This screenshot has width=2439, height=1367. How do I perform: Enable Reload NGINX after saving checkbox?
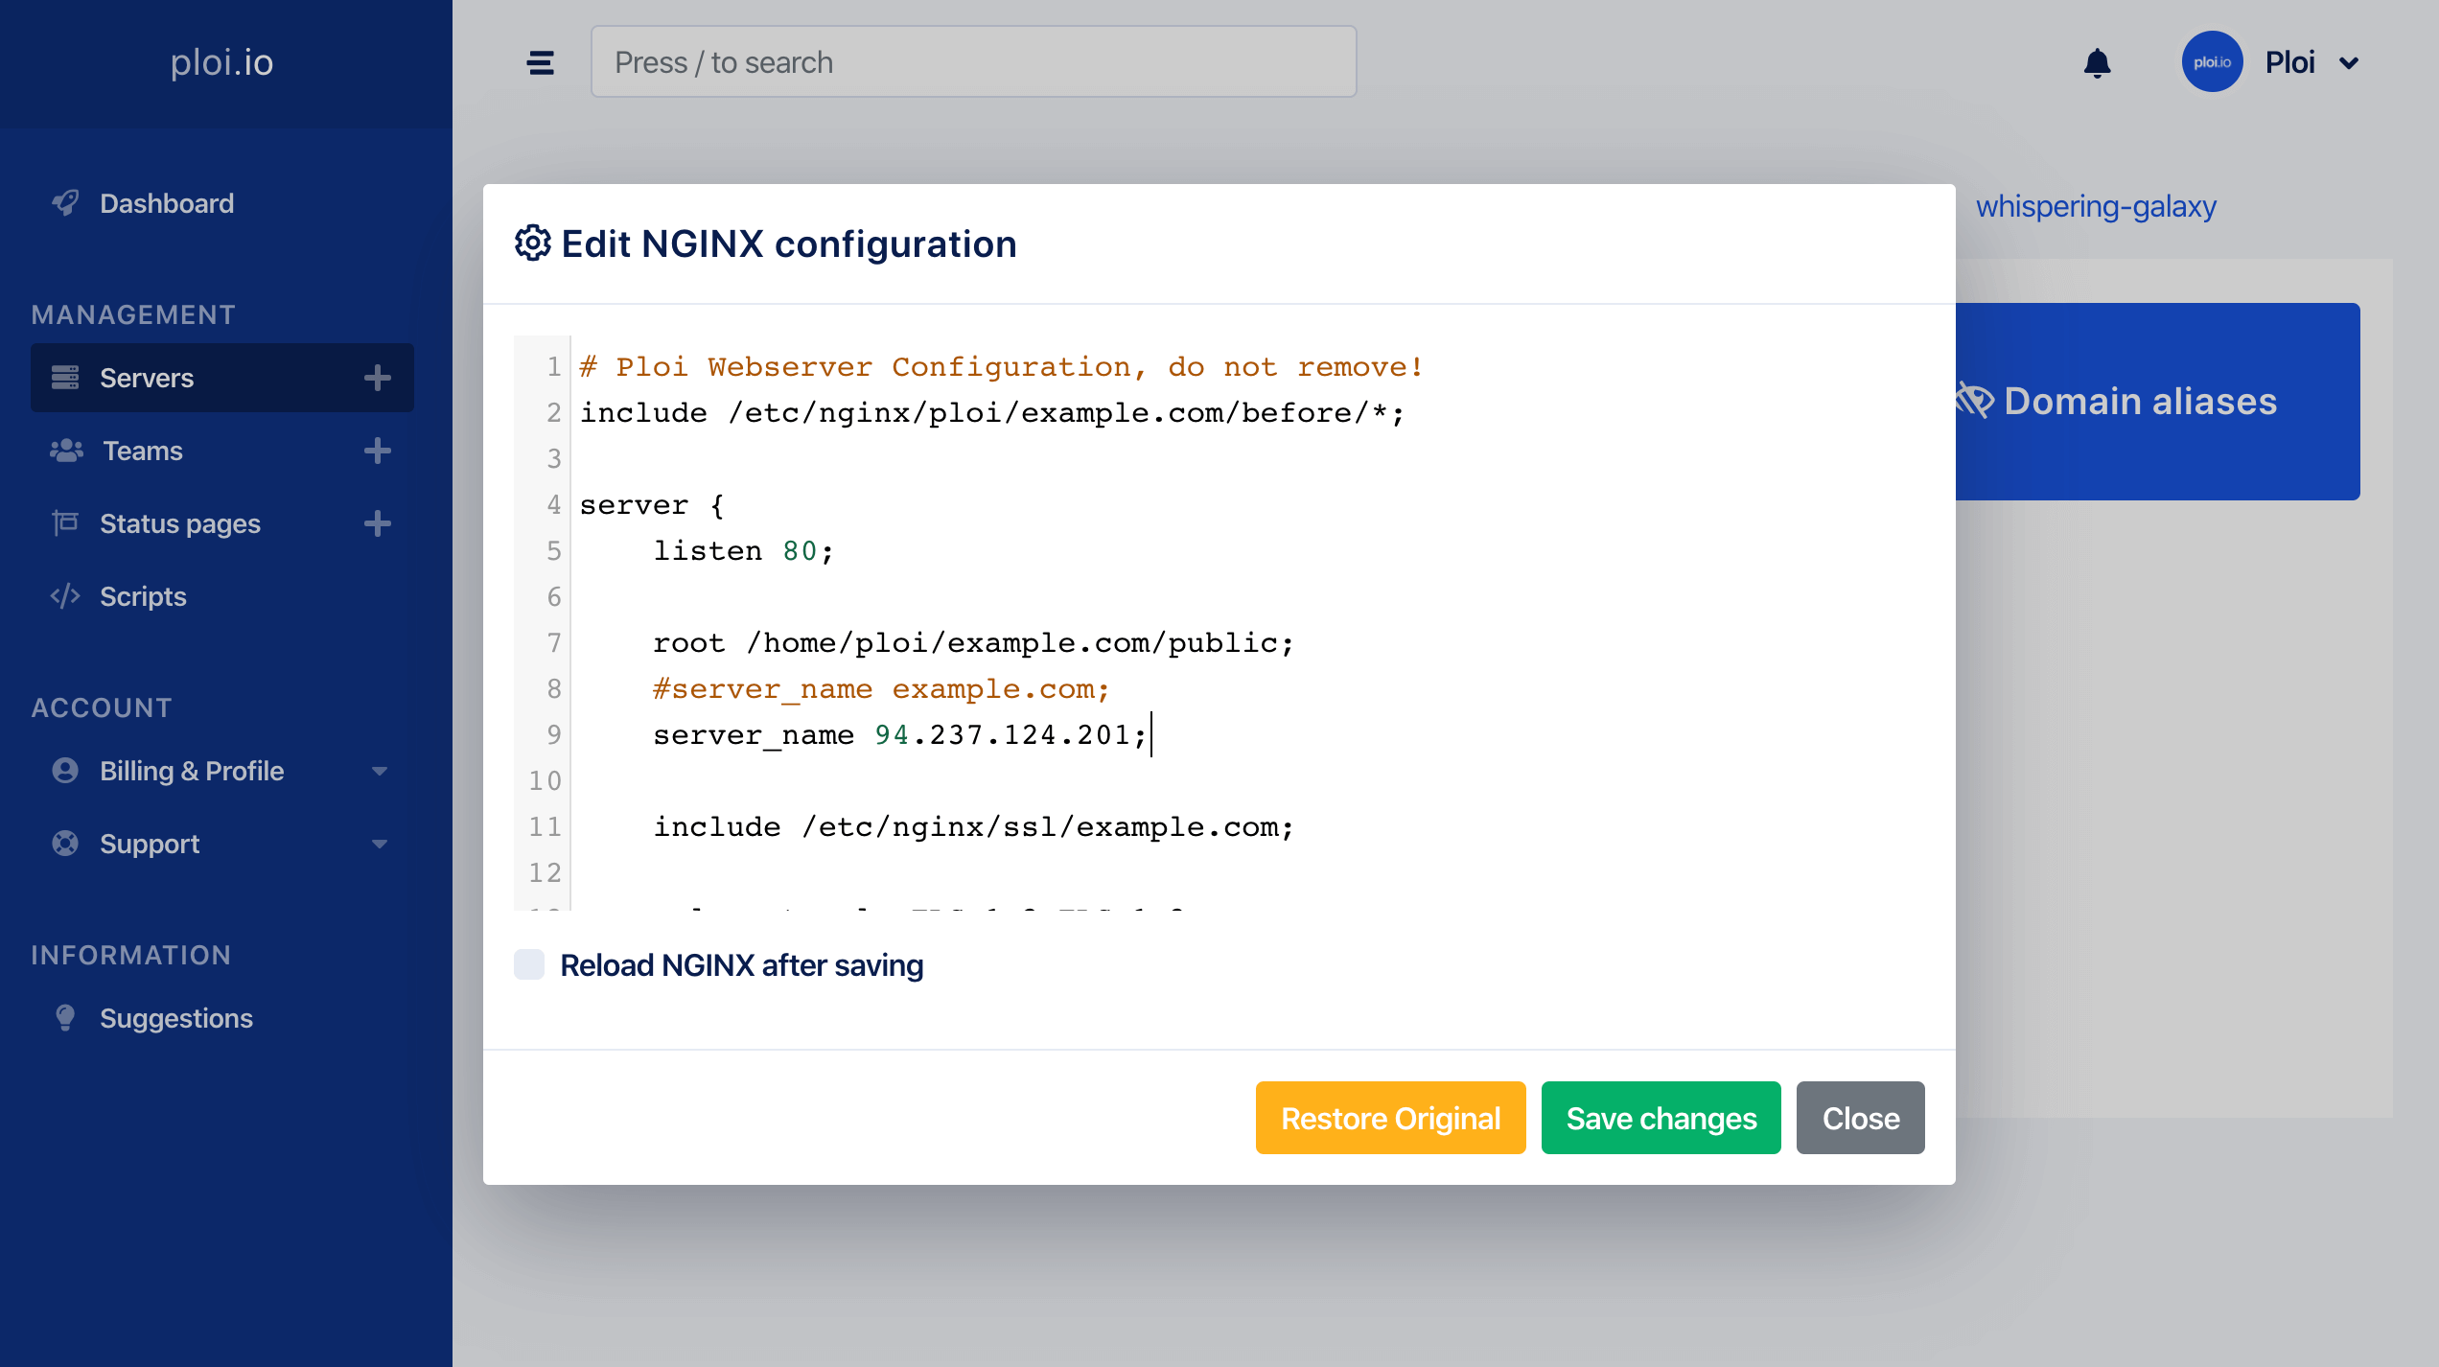pyautogui.click(x=529, y=964)
